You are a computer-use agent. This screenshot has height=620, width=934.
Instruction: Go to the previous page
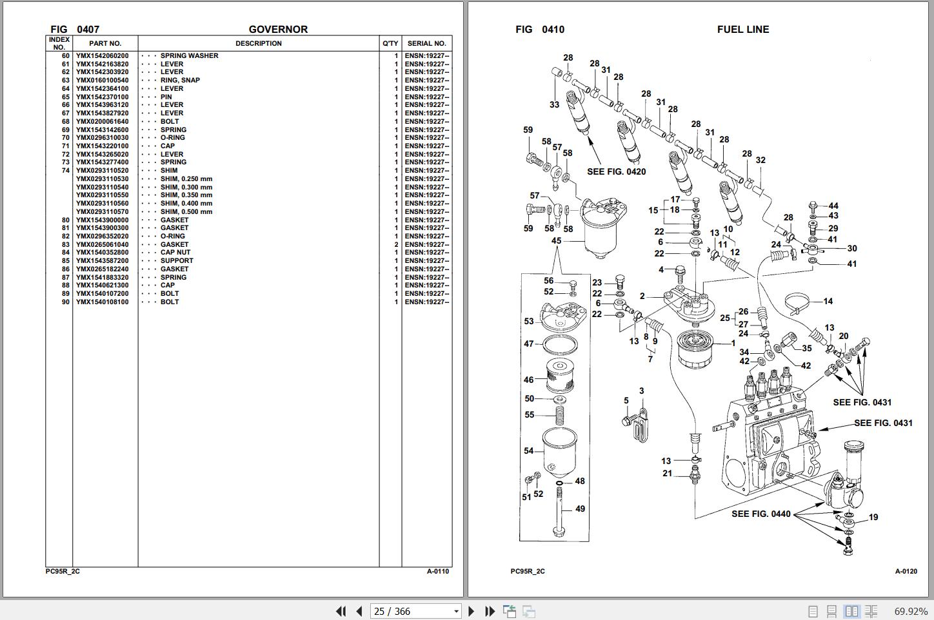(359, 611)
